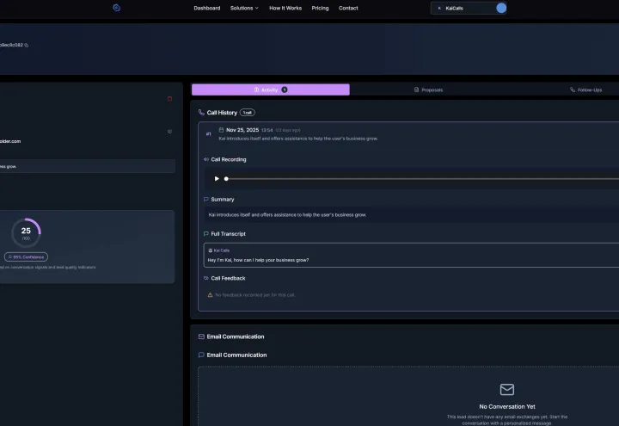Click the blue user avatar circle
619x426 pixels.
coord(501,8)
